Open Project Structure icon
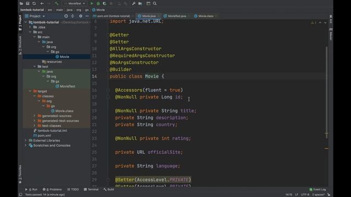Image resolution: width=351 pixels, height=197 pixels. [x=140, y=4]
